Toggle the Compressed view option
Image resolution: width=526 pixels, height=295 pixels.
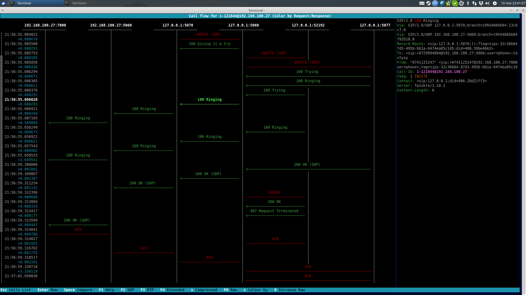pyautogui.click(x=204, y=290)
